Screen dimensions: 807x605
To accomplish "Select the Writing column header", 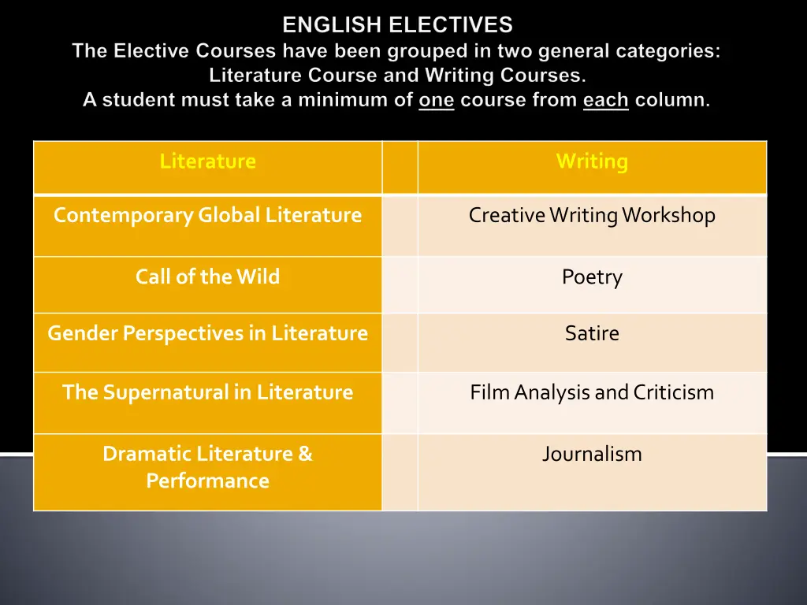I will [x=592, y=161].
